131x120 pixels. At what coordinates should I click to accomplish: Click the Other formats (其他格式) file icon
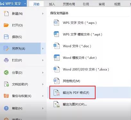pos(57,81)
